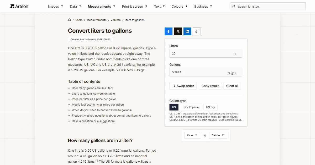Expand the Measurements menu
The height and width of the screenshot is (165, 315).
(102, 7)
